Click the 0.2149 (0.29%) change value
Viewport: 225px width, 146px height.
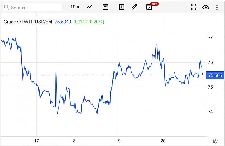pyautogui.click(x=89, y=22)
